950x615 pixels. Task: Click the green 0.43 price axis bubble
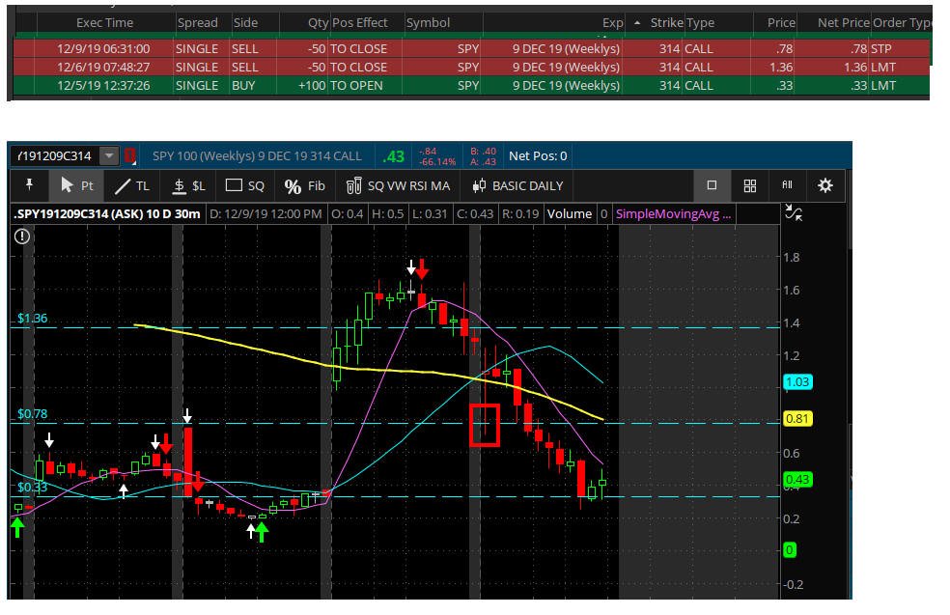tap(797, 479)
